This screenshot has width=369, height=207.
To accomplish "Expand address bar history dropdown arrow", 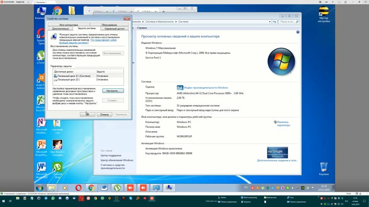I will tap(270, 22).
